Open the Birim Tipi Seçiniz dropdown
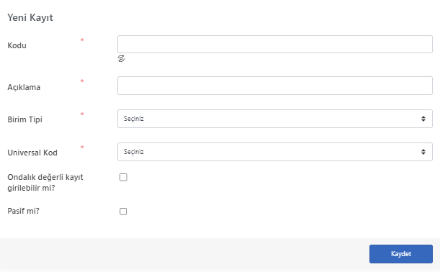Viewport: 440px width, 272px height. pos(274,119)
